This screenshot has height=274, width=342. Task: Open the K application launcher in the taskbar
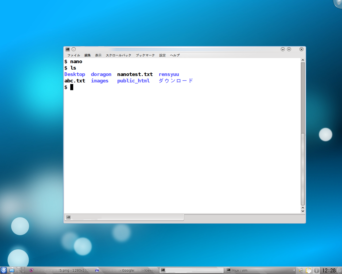click(x=3, y=270)
